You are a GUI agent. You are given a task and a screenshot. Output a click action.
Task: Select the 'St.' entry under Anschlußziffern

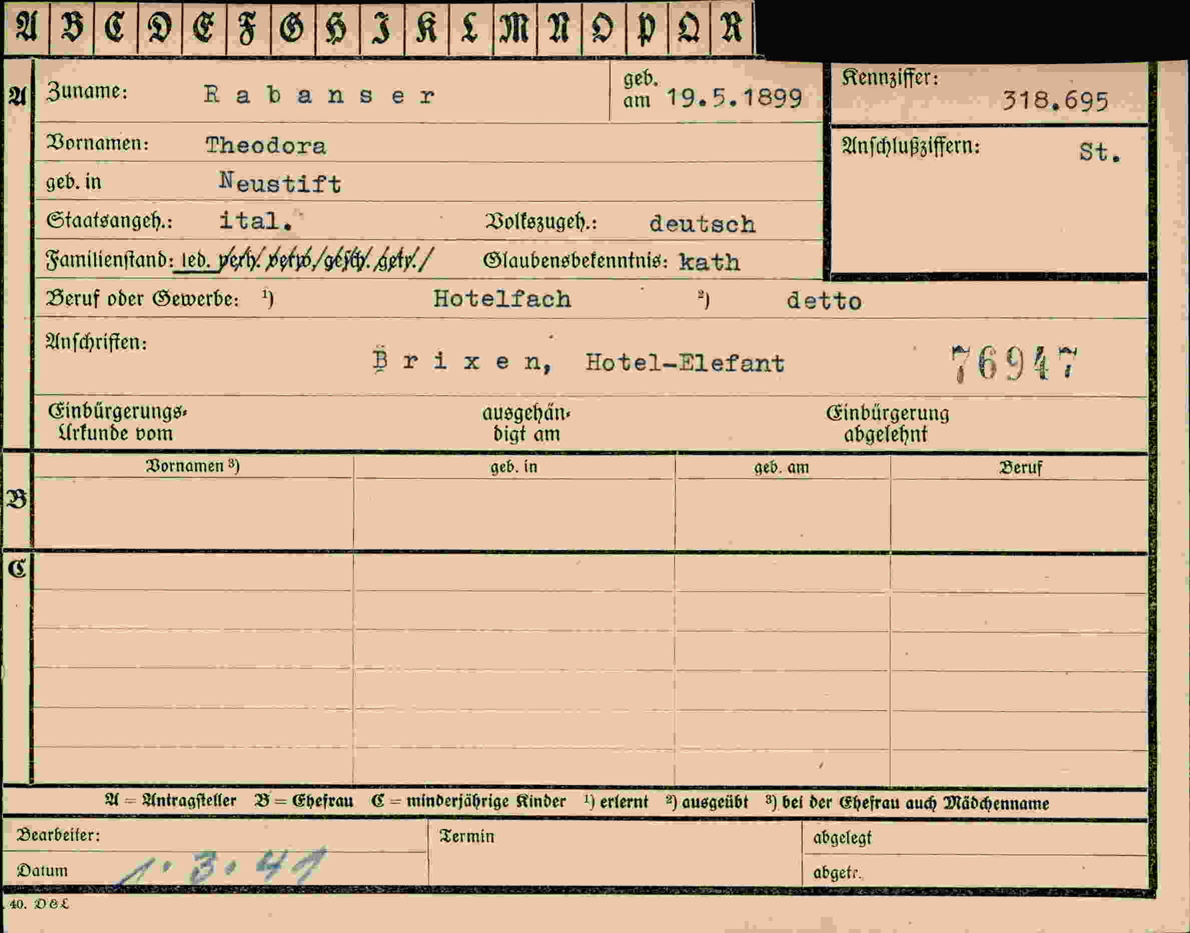tap(1100, 152)
